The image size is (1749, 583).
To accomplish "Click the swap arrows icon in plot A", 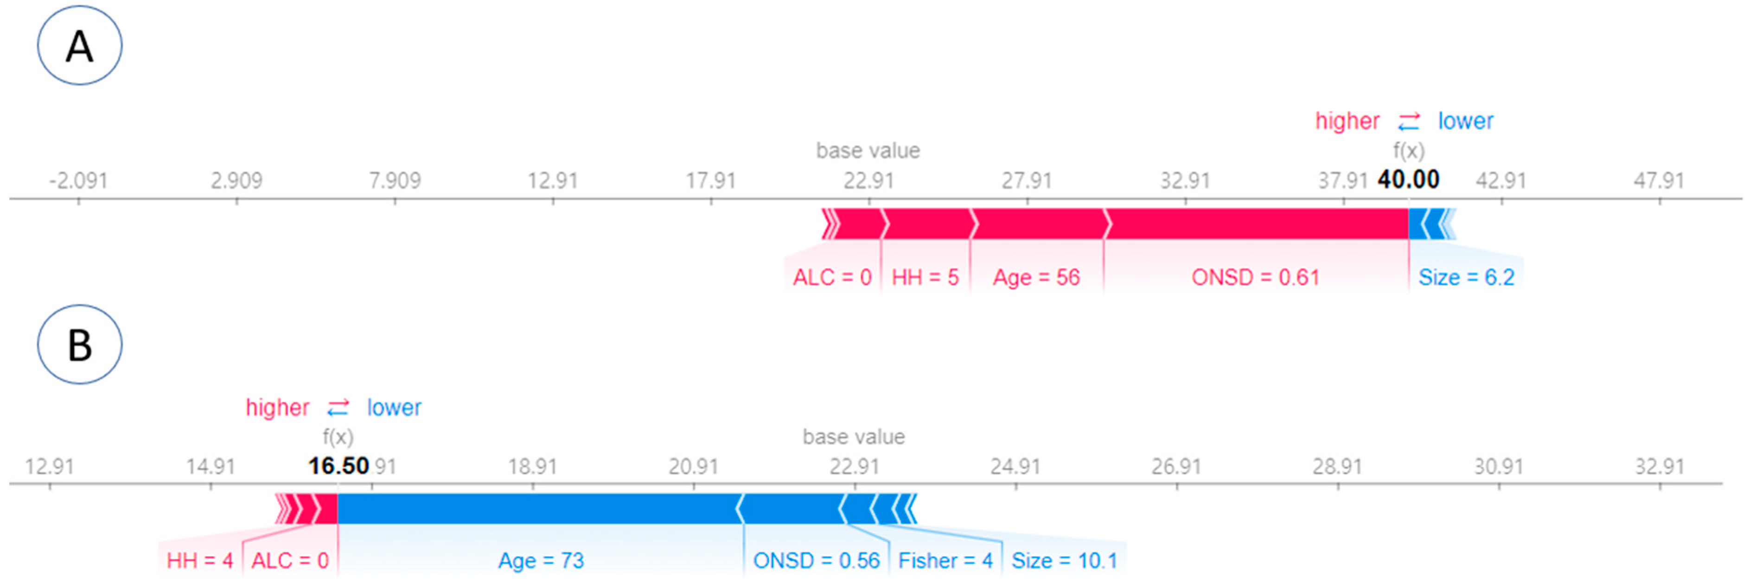I will pos(1409,122).
